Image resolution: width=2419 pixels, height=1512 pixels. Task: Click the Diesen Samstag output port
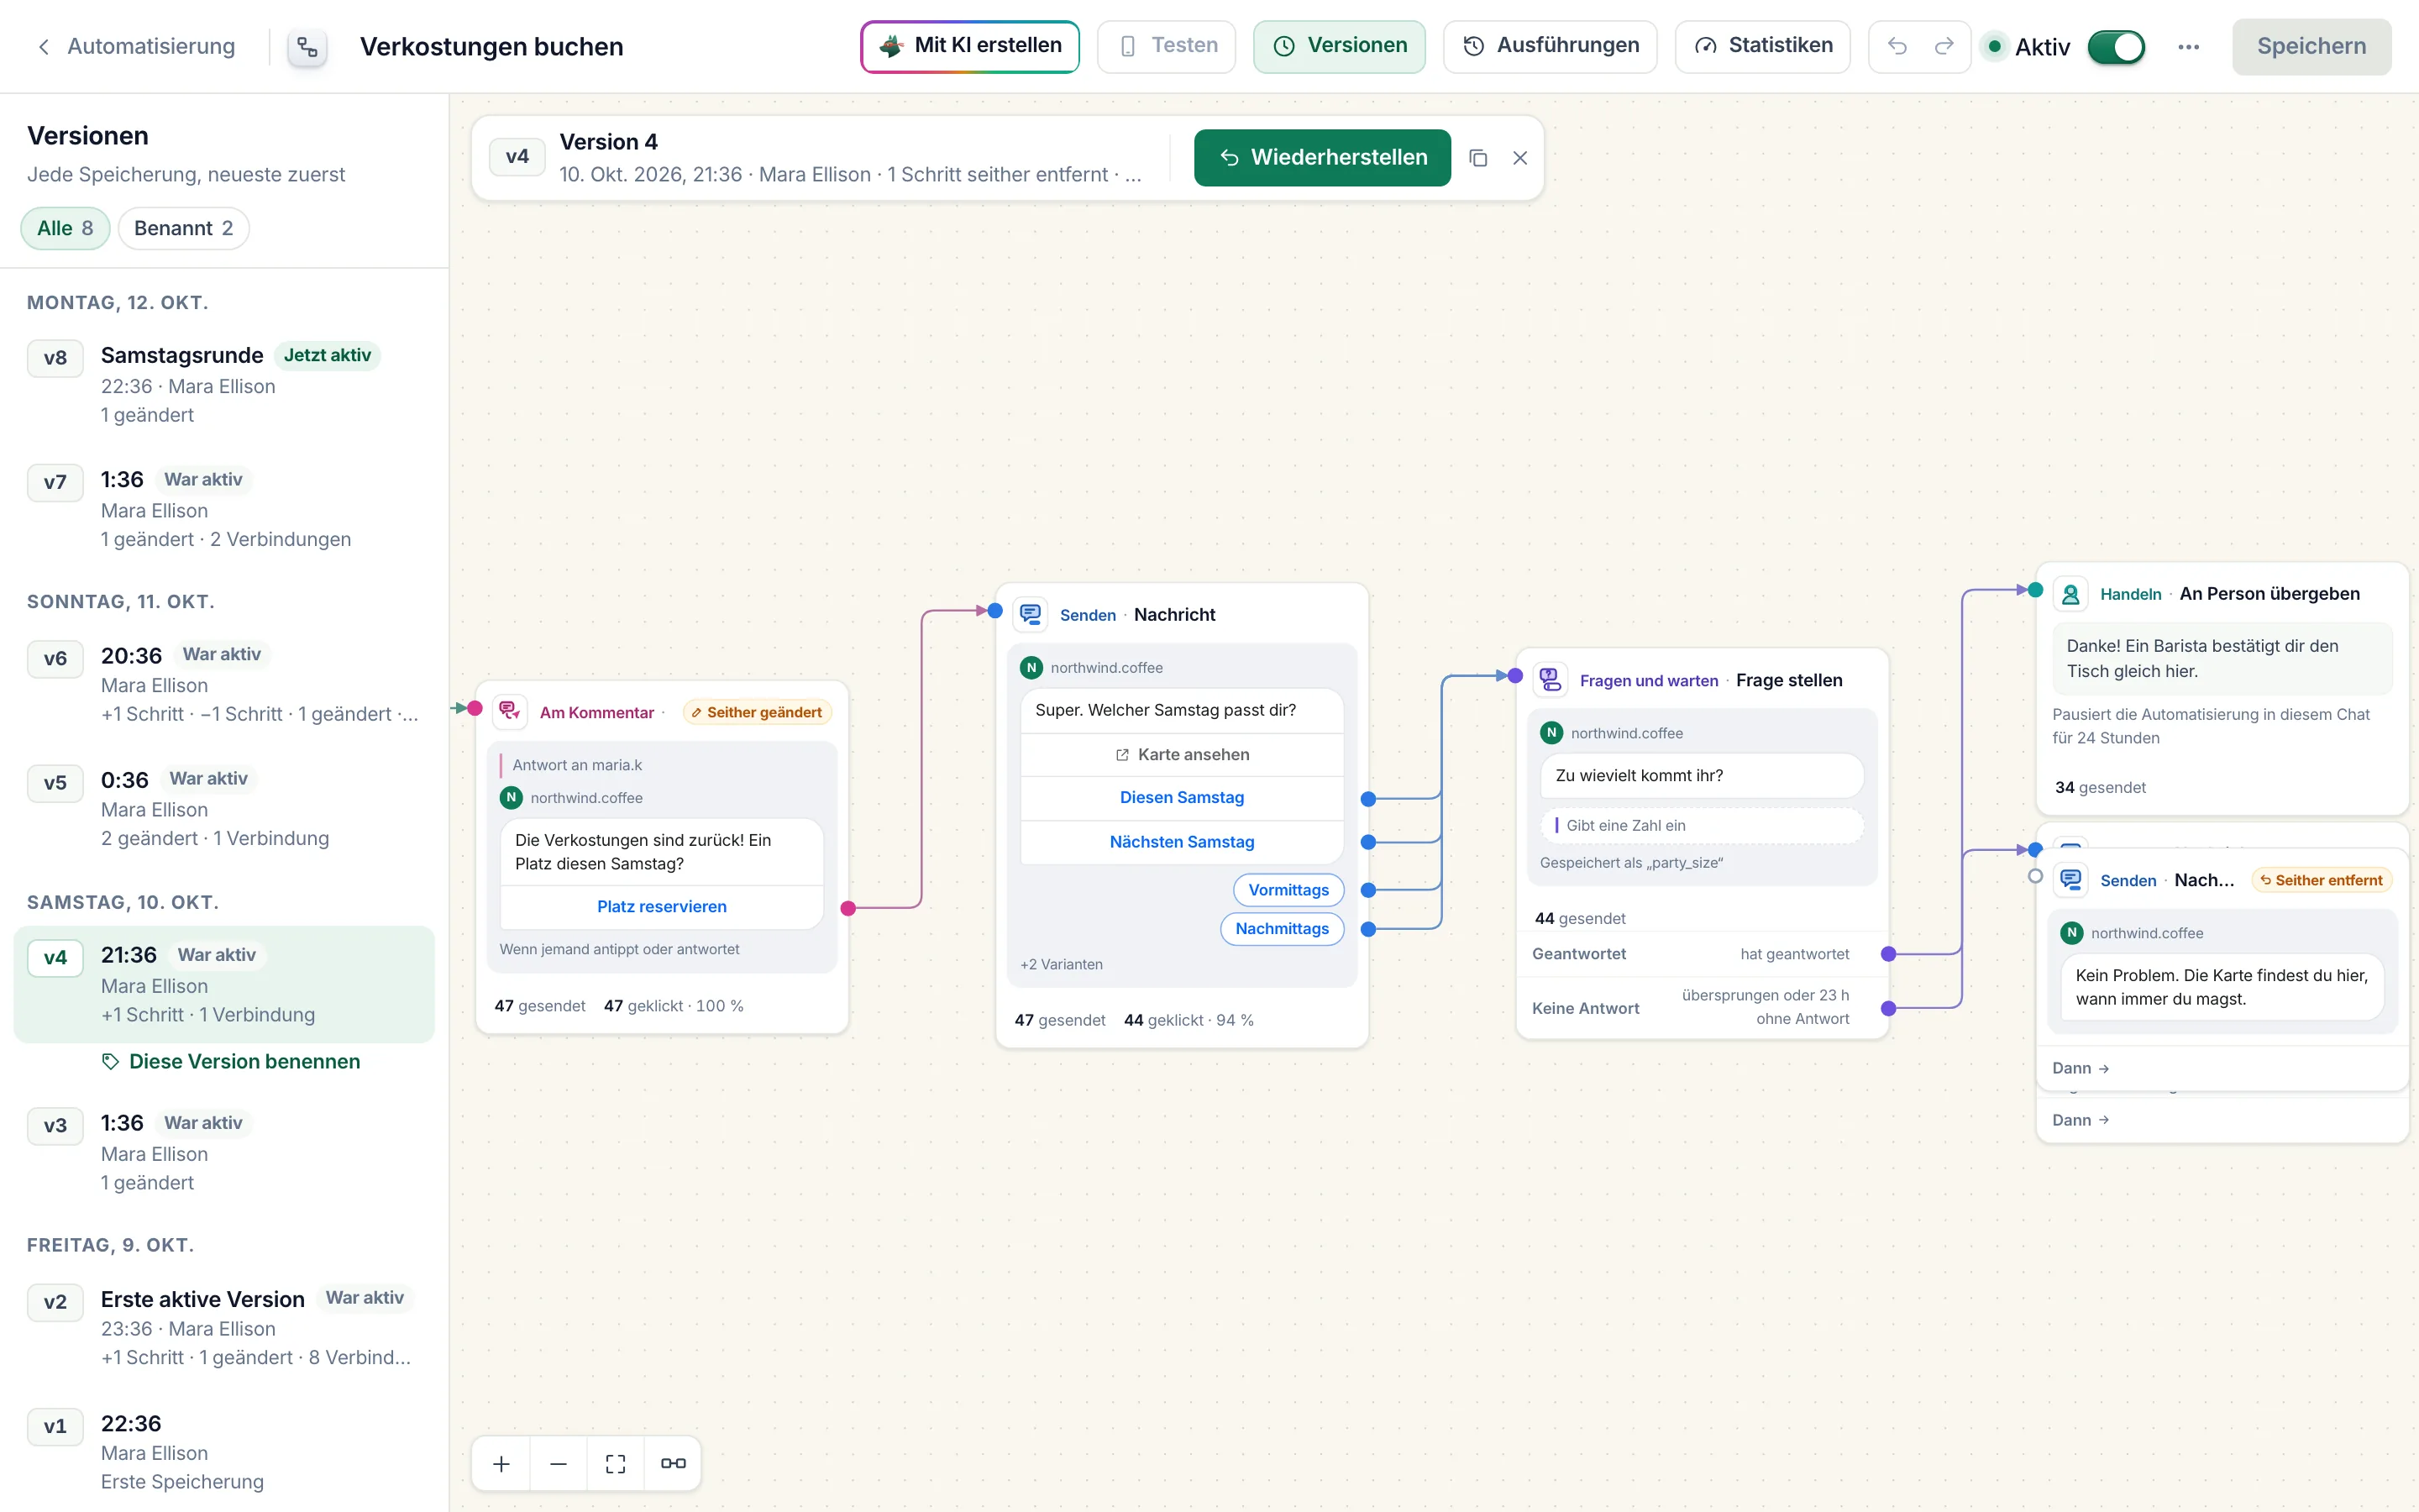tap(1368, 799)
